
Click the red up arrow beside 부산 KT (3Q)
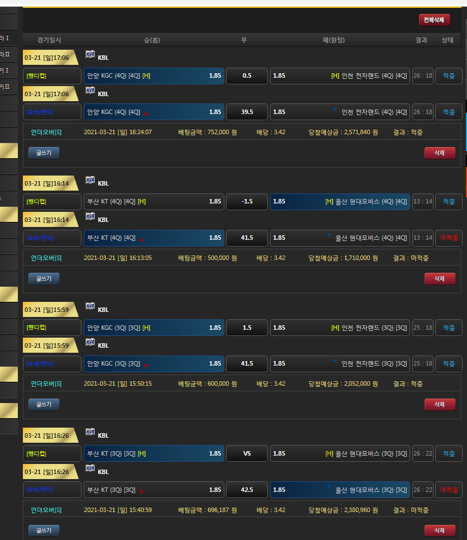[142, 490]
